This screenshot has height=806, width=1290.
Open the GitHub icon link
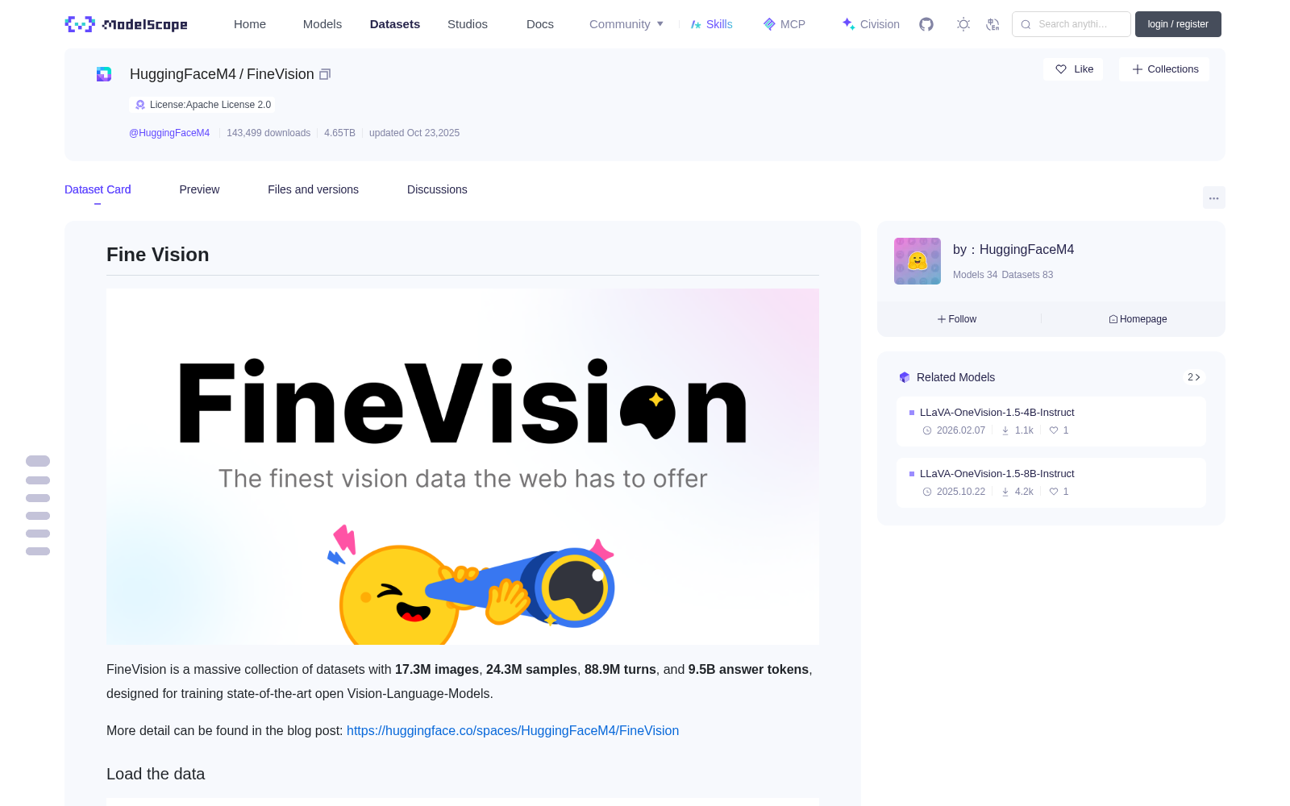(926, 24)
